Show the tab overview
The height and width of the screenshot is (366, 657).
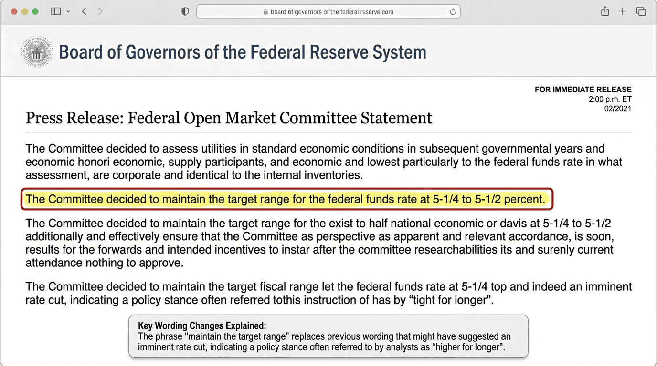point(641,11)
